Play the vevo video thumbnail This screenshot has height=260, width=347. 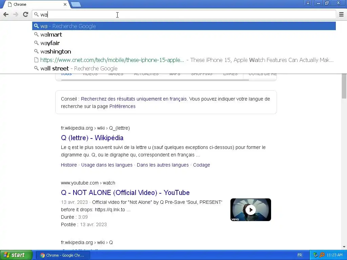(250, 210)
